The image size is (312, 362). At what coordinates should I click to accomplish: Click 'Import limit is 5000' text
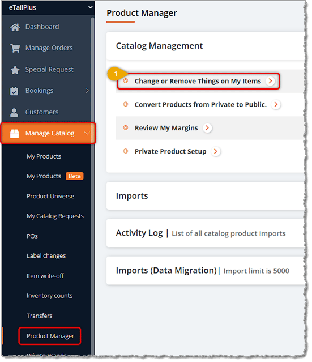point(256,271)
